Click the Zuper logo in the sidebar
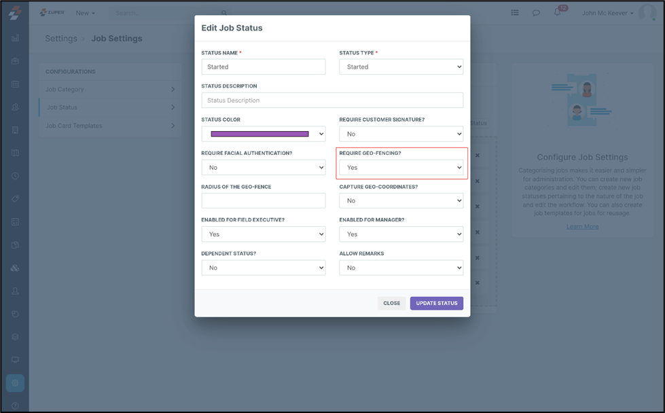The height and width of the screenshot is (413, 665). pyautogui.click(x=15, y=14)
